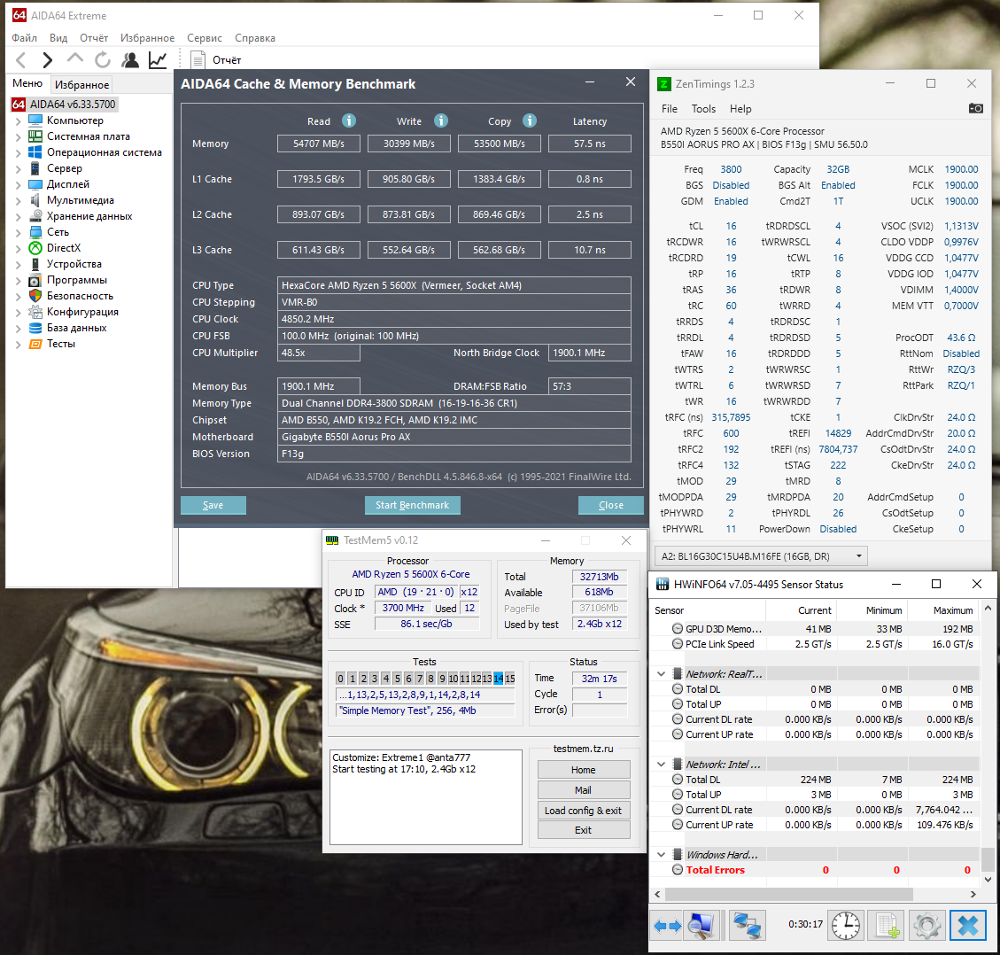Expand Компьютер tree node
This screenshot has height=955, width=1000.
pos(18,120)
